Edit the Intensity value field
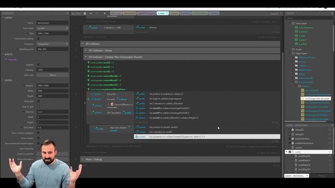The height and width of the screenshot is (188, 335). pos(52,70)
